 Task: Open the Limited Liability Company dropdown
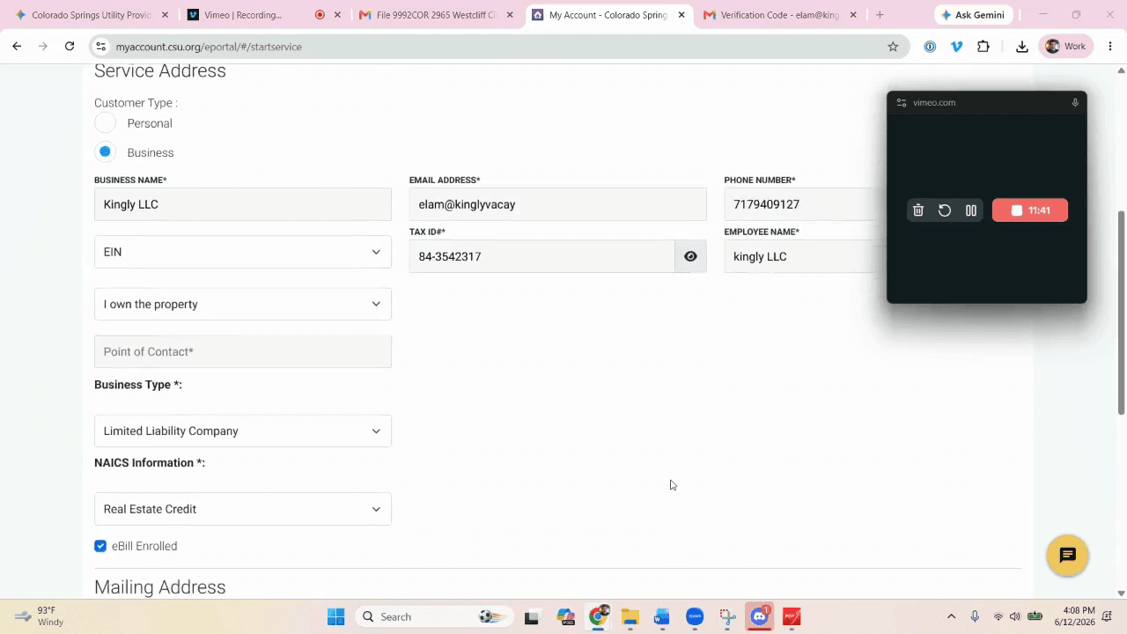(243, 431)
